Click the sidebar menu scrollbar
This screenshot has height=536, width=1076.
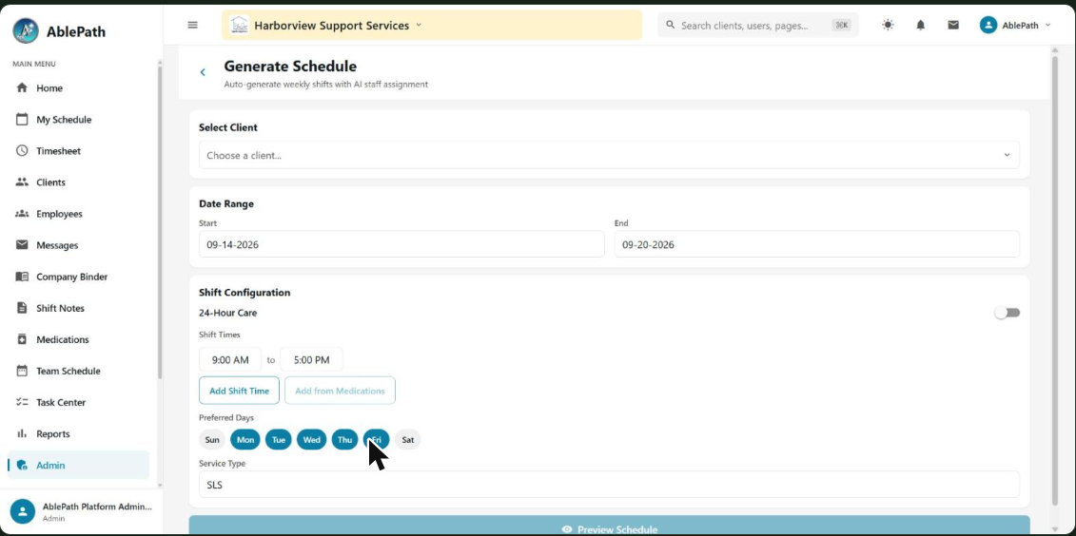coord(160,222)
